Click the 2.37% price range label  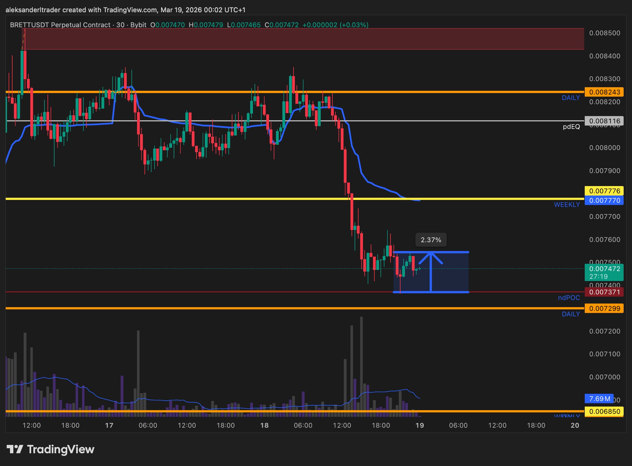pos(431,240)
